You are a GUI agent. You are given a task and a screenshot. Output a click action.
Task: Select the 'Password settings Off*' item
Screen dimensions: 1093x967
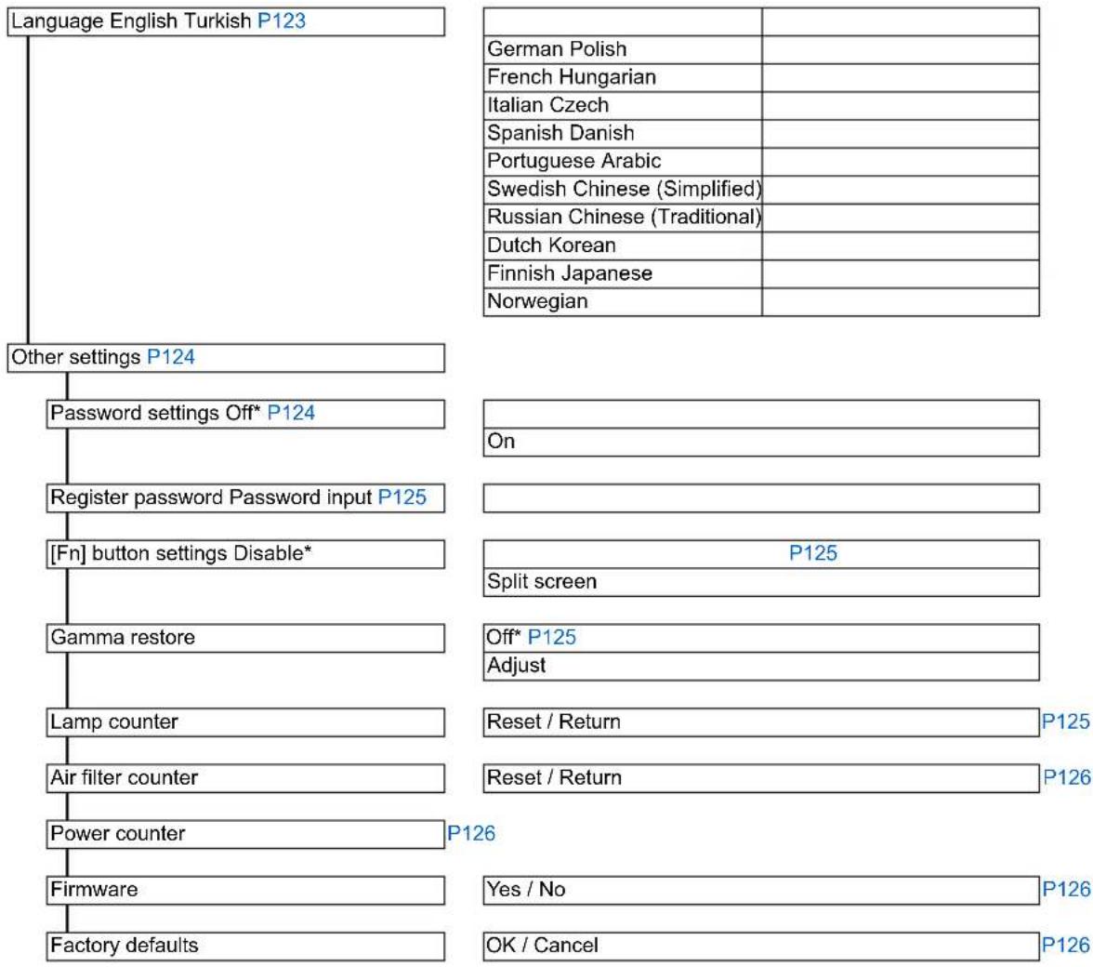click(x=245, y=414)
